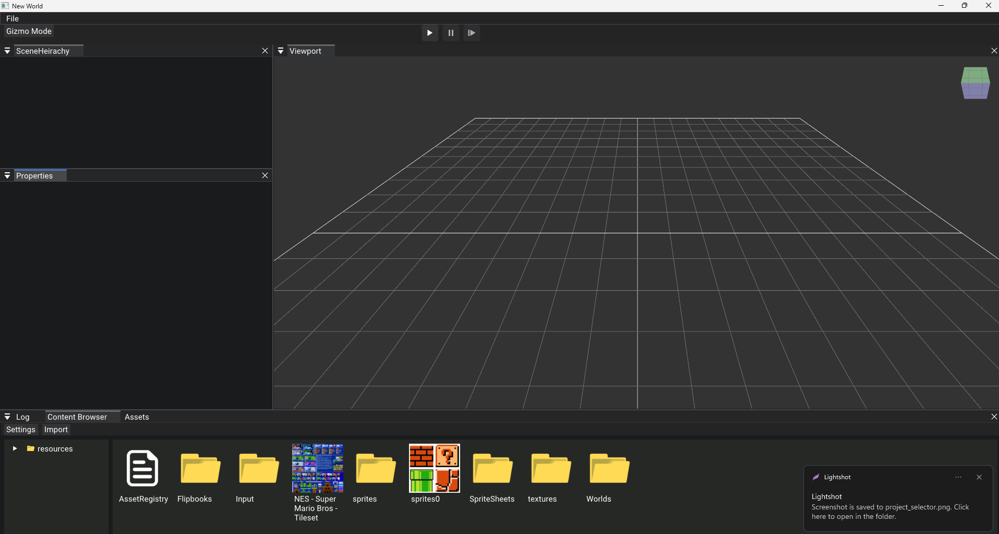
Task: Open Properties panel dropdown arrow
Action: point(7,175)
